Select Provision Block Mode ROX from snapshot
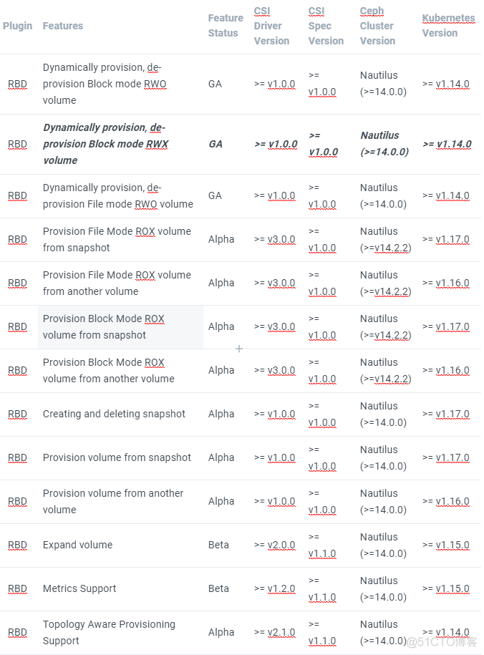 (x=103, y=326)
